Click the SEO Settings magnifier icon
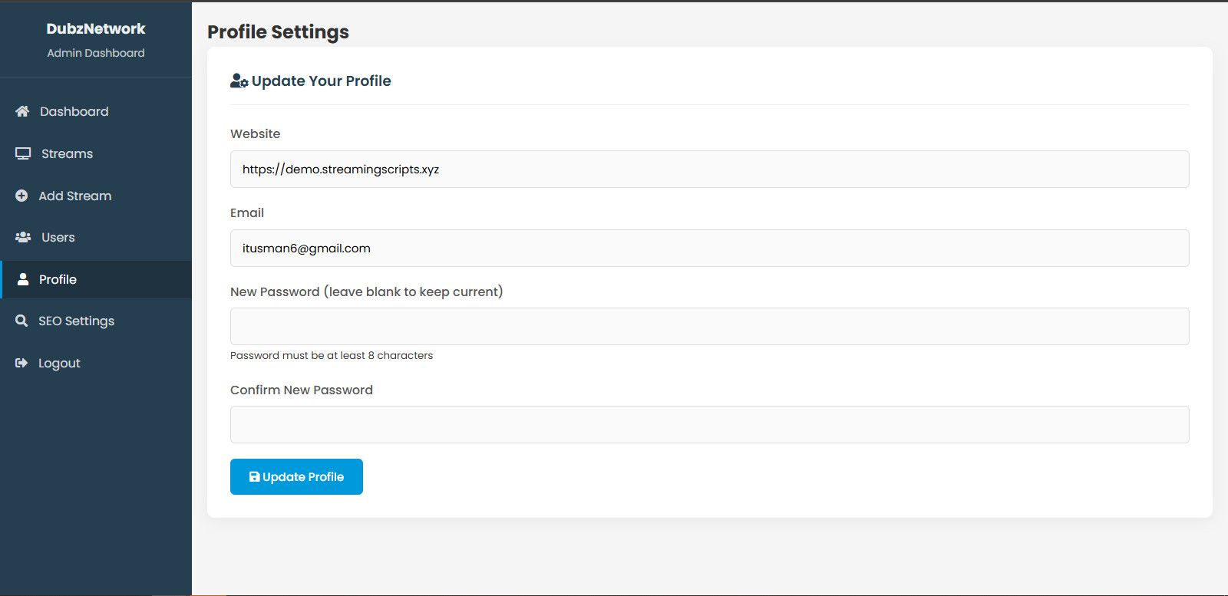1228x596 pixels. click(x=21, y=321)
